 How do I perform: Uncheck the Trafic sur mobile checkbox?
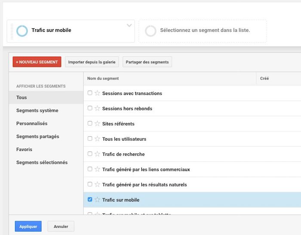tap(90, 199)
